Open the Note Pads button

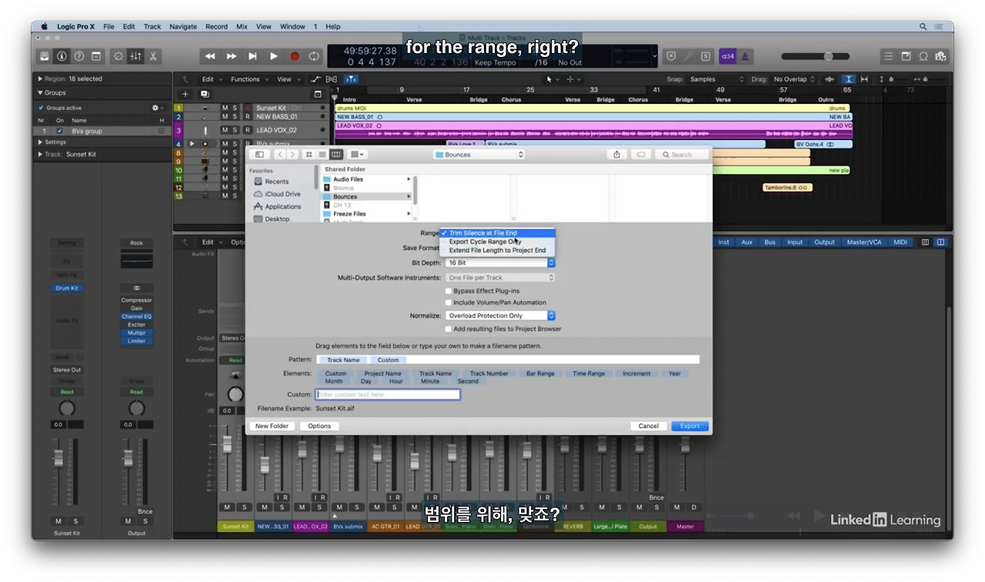pos(907,56)
